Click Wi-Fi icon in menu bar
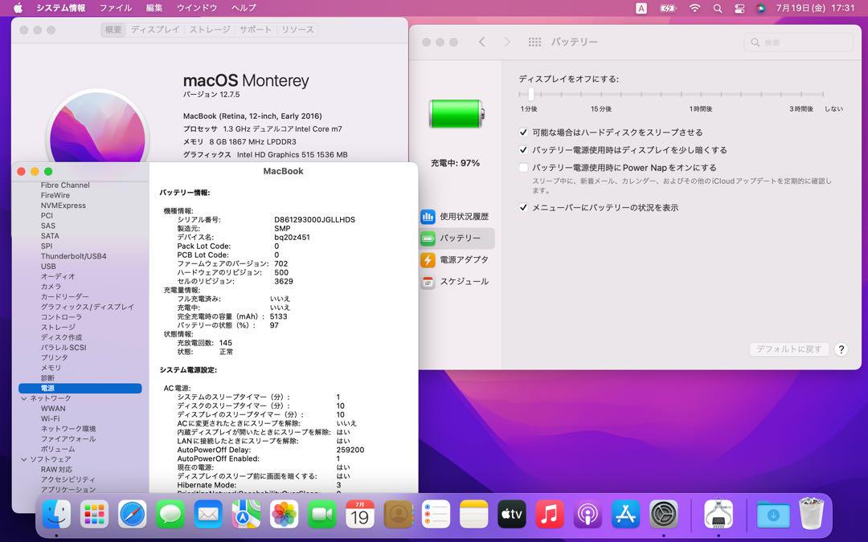The height and width of the screenshot is (542, 868). coord(694,8)
